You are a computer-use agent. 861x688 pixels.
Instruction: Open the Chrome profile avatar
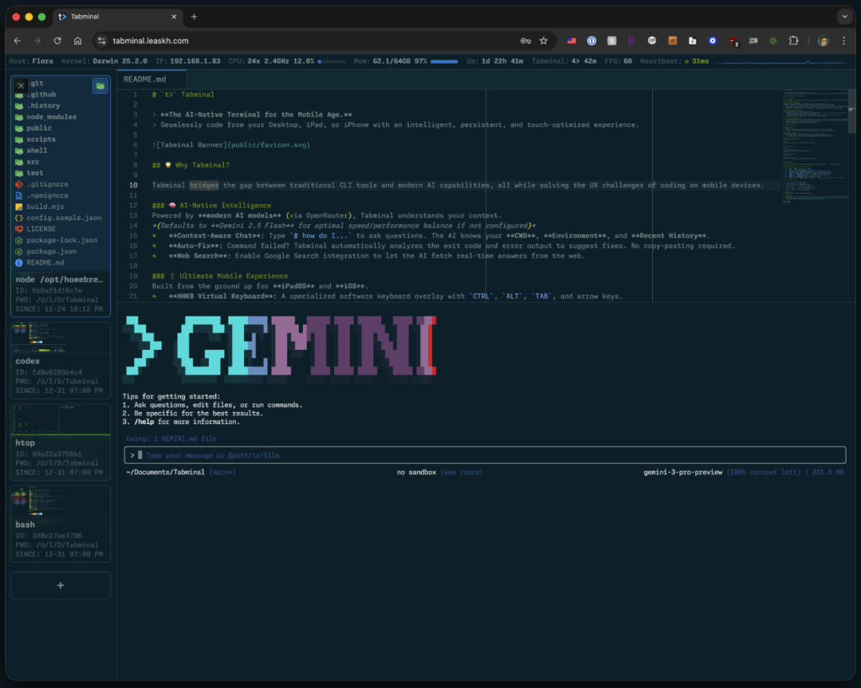click(823, 41)
